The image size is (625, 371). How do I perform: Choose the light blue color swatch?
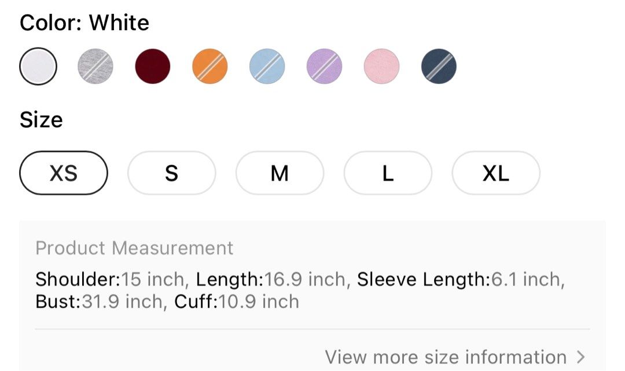click(x=267, y=67)
